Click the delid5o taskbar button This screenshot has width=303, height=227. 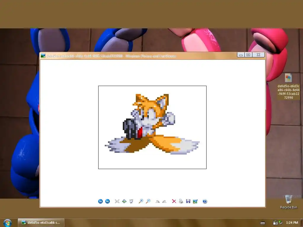pos(41,223)
